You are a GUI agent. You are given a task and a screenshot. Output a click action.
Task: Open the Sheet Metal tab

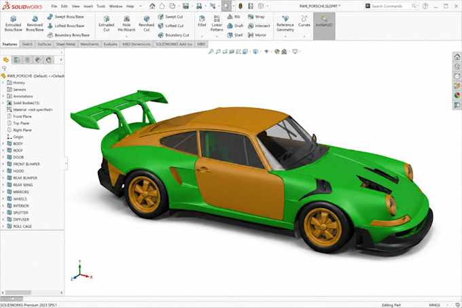tap(66, 44)
